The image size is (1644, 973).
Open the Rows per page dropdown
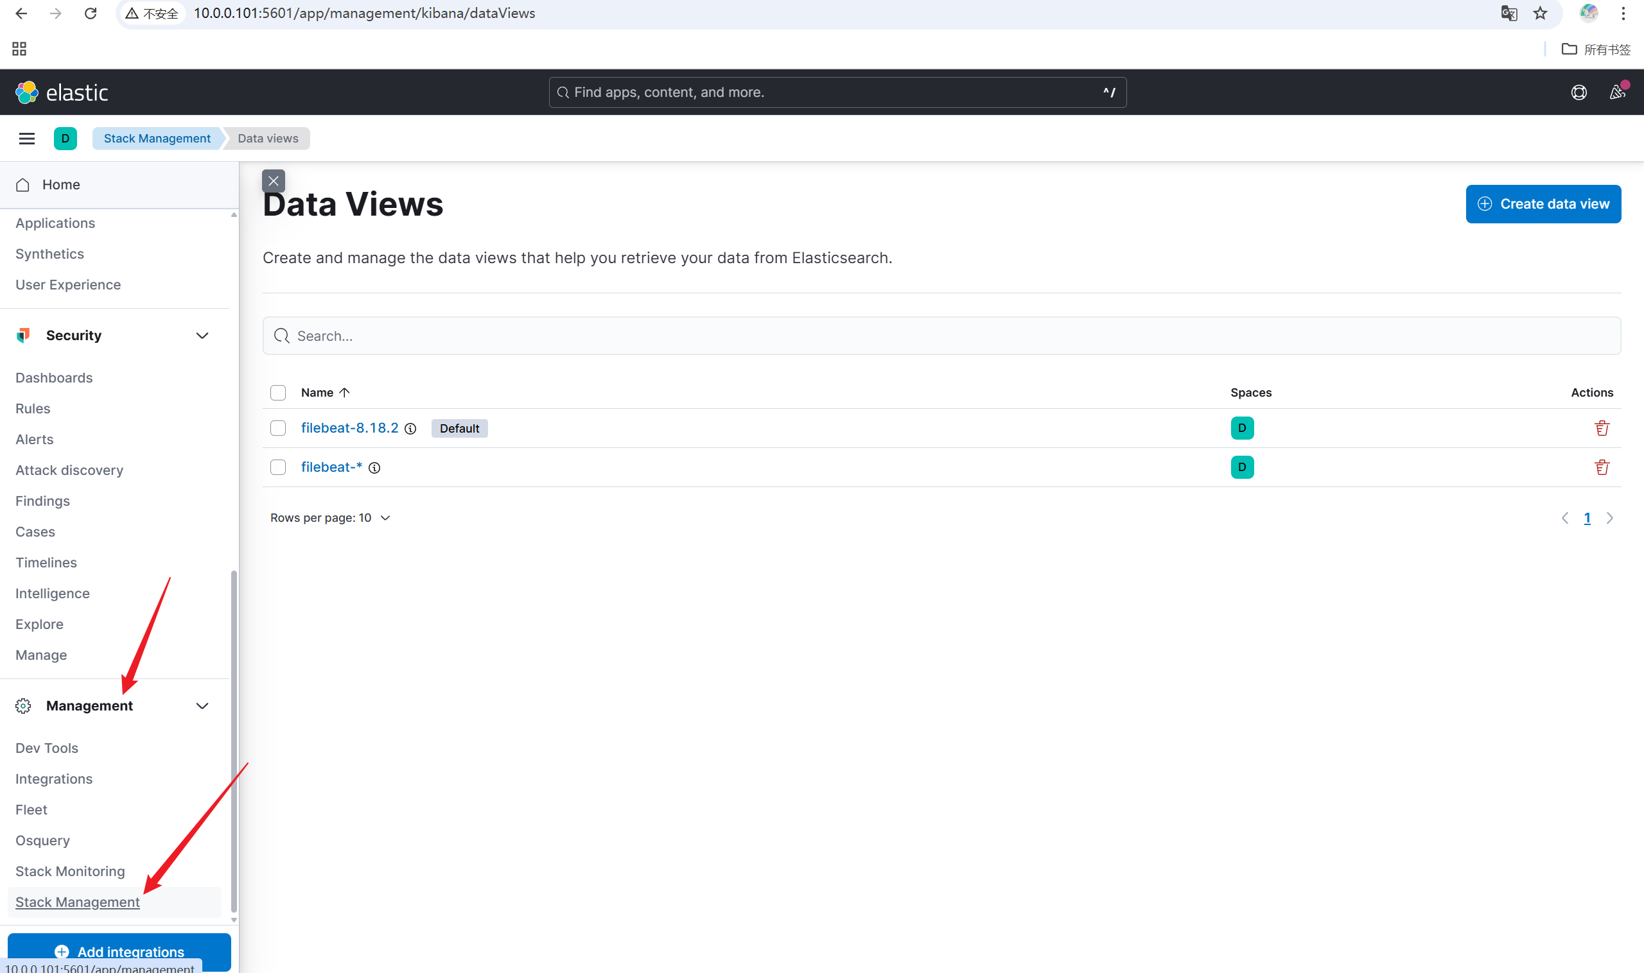pyautogui.click(x=330, y=518)
